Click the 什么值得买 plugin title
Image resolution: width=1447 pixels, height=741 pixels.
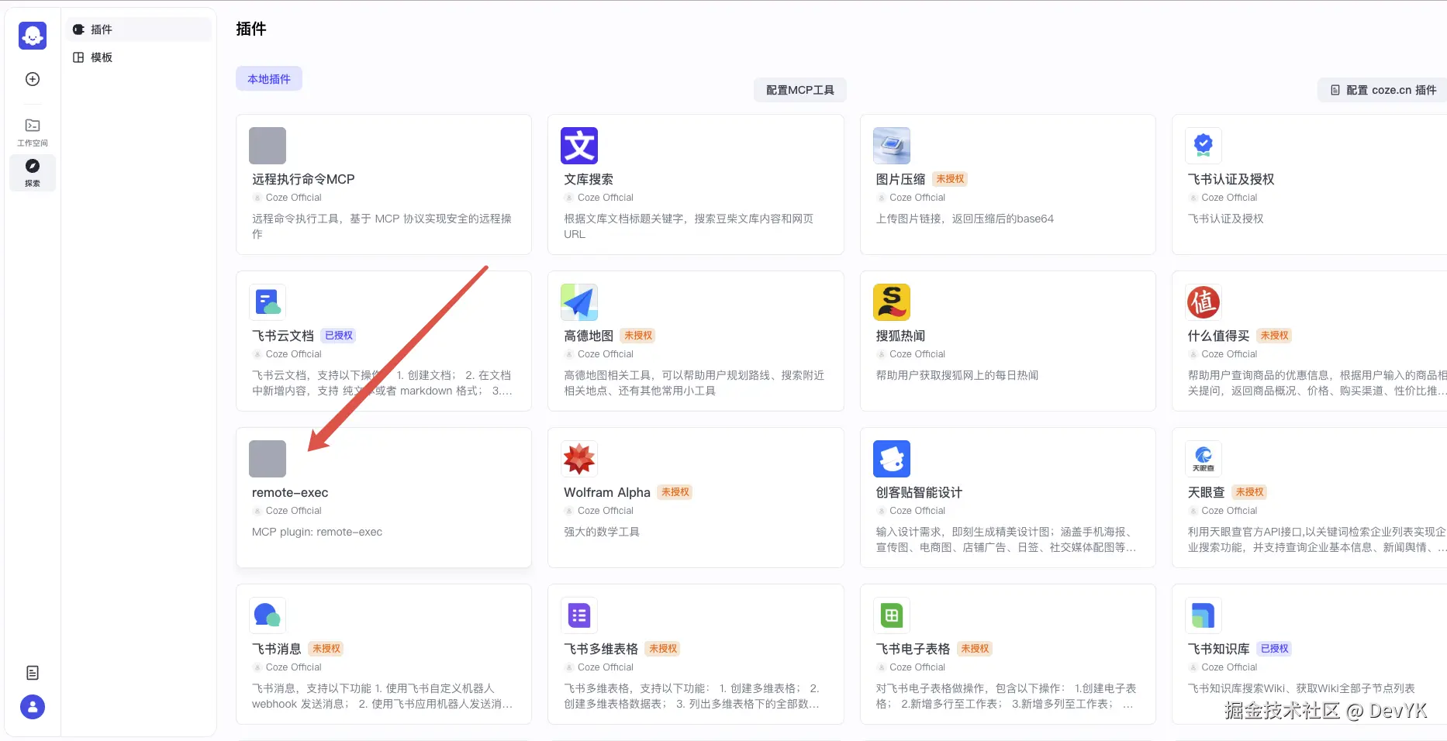tap(1218, 336)
